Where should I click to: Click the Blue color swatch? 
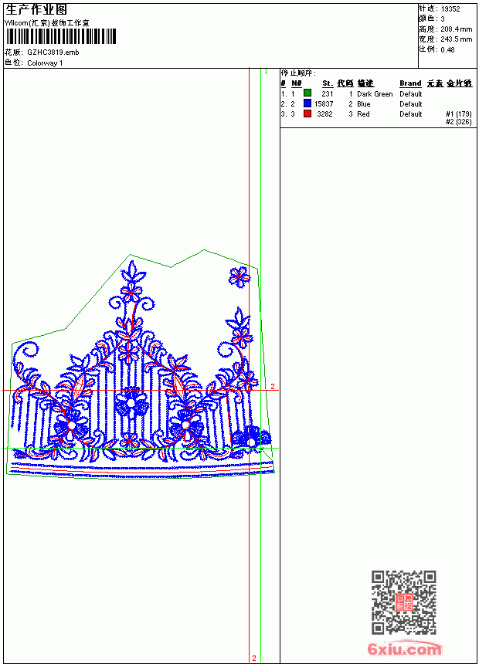307,103
